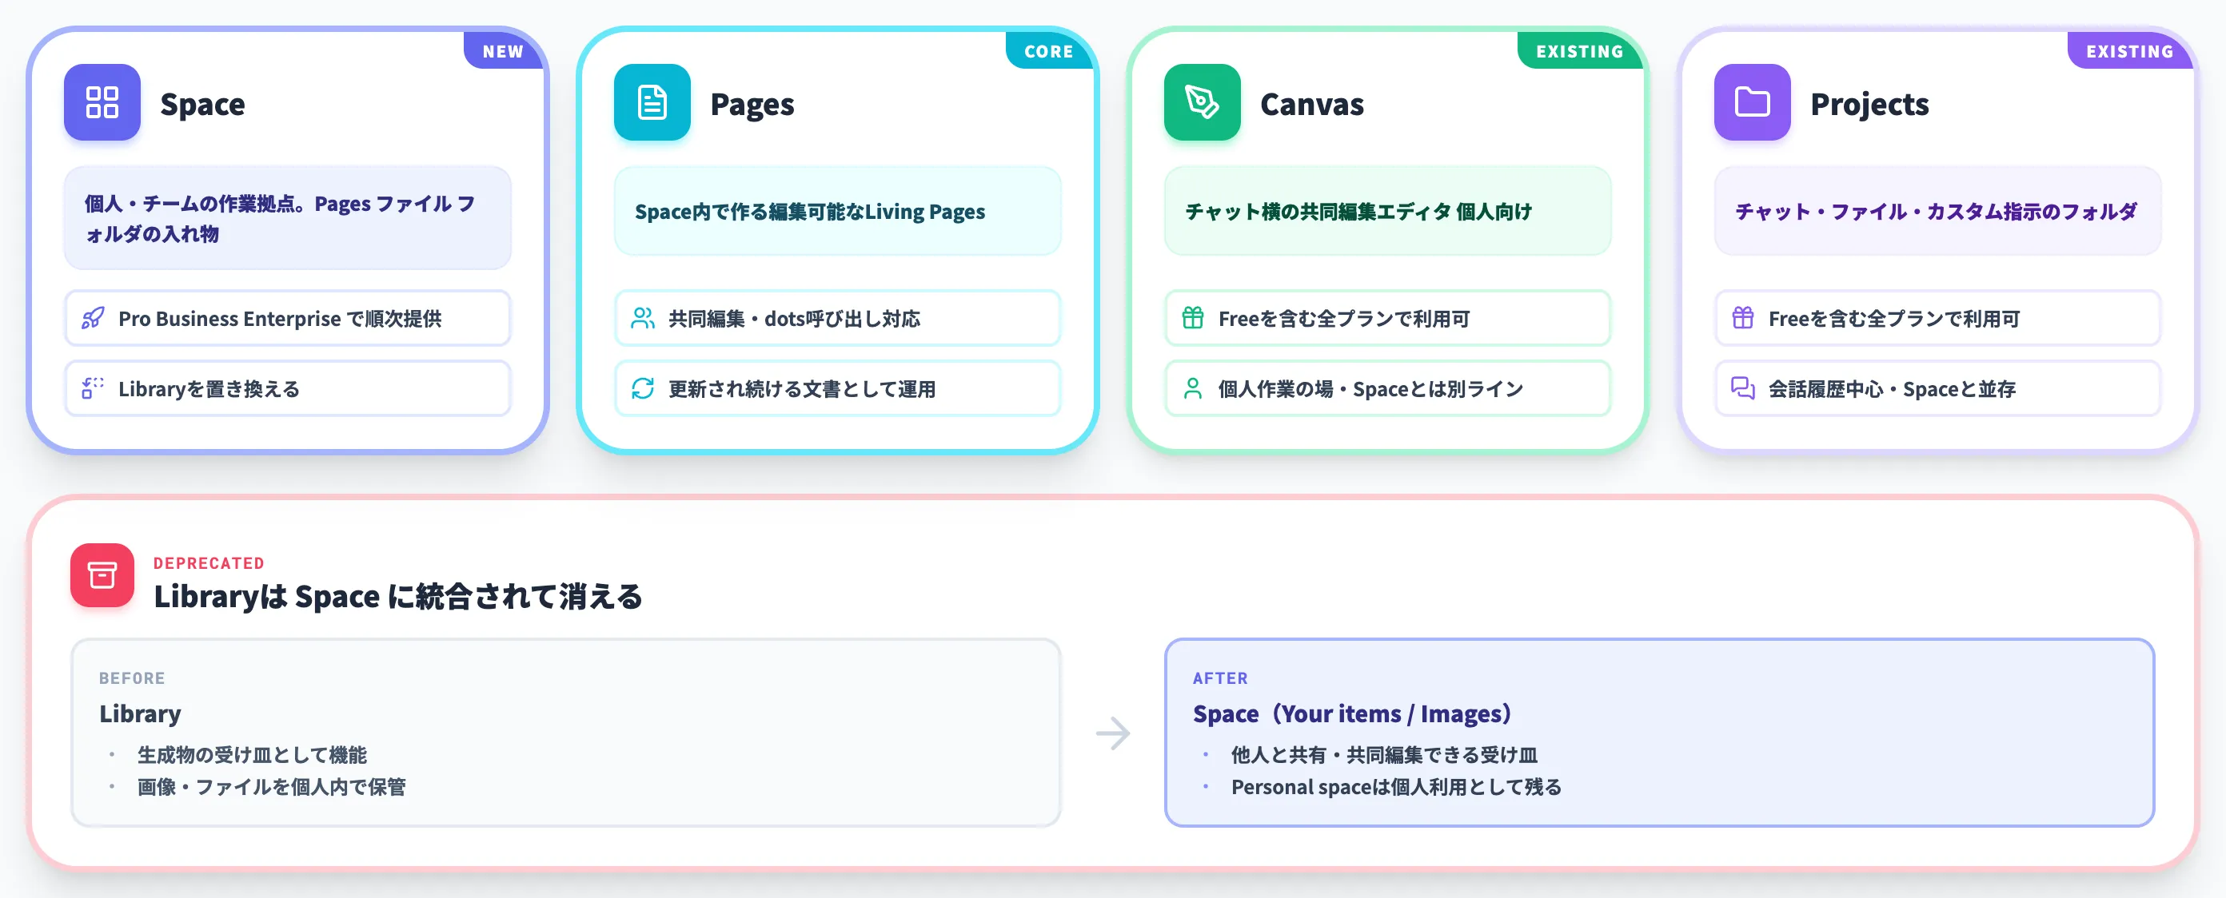Click the EXISTING badge on Canvas card
Image resolution: width=2226 pixels, height=898 pixels.
(1579, 51)
